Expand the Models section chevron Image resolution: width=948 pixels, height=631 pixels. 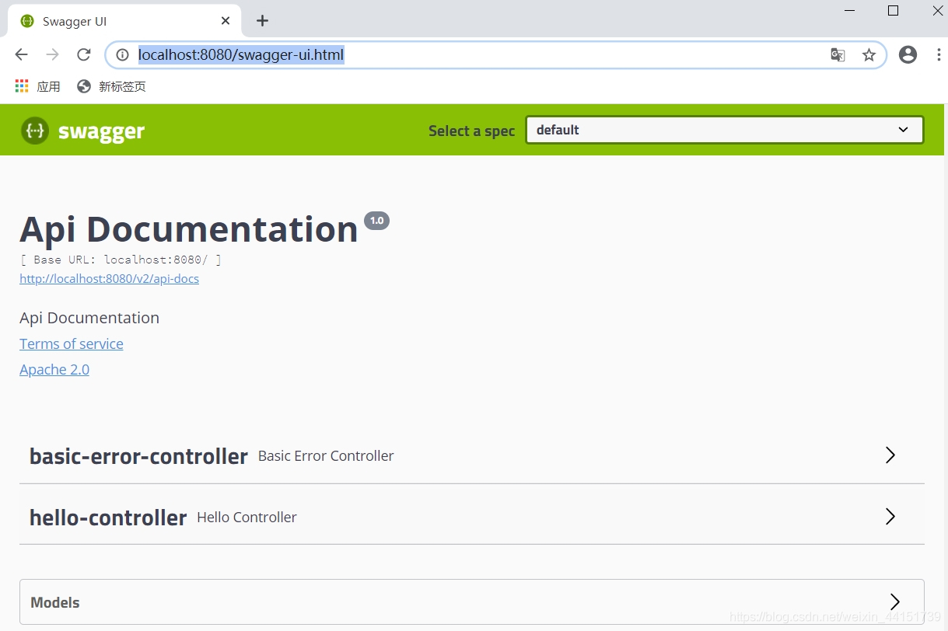895,601
